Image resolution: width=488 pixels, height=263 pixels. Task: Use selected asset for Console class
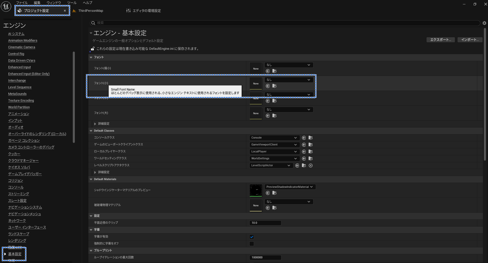click(304, 138)
